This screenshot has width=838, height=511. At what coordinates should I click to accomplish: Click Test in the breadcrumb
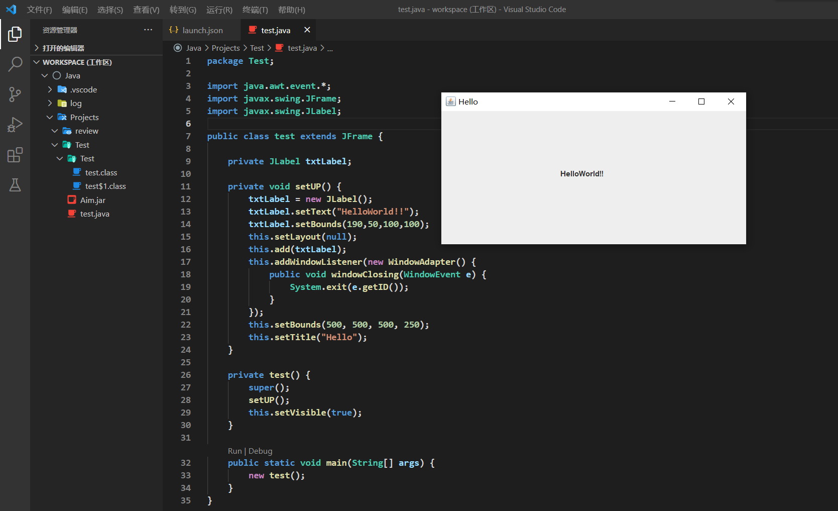click(257, 48)
